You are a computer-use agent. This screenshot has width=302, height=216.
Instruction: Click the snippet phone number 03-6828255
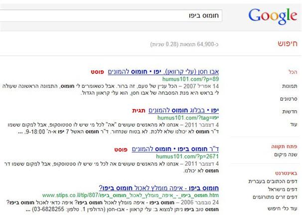[x=48, y=209]
